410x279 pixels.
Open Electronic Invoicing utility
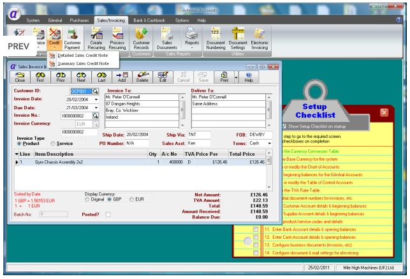coord(260,38)
